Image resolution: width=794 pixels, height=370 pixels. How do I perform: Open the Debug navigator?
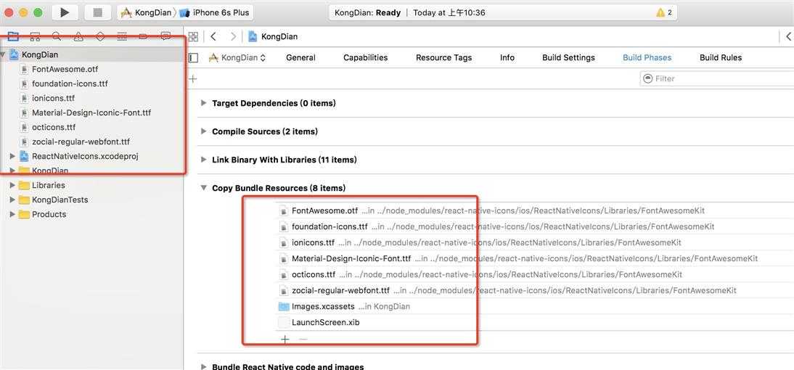122,36
